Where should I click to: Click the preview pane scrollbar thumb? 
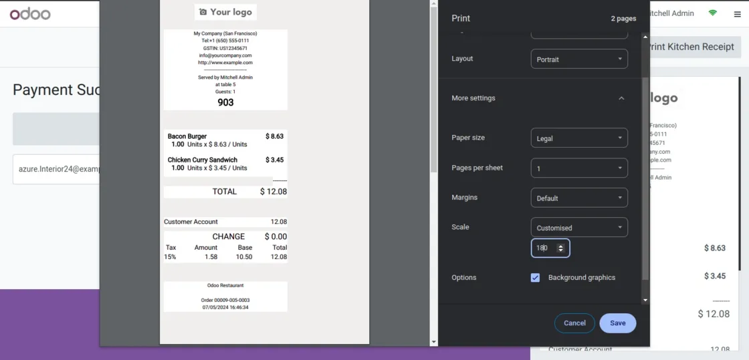(x=434, y=89)
